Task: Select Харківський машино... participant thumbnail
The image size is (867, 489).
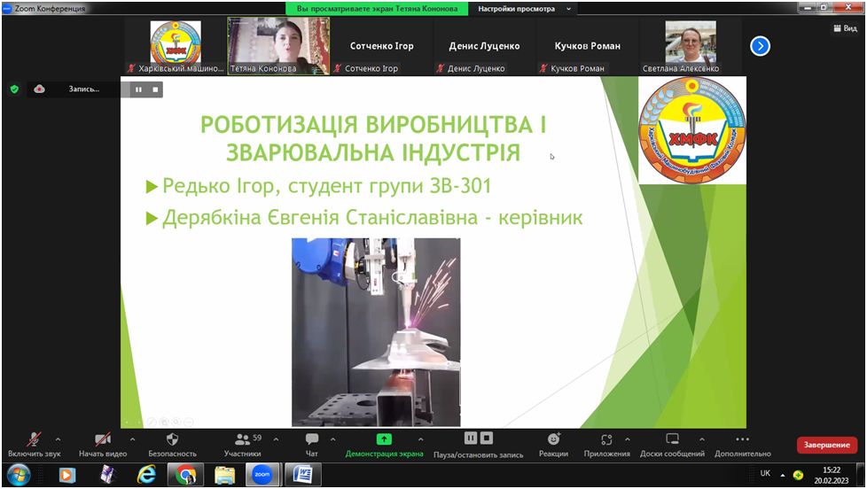Action: point(176,46)
